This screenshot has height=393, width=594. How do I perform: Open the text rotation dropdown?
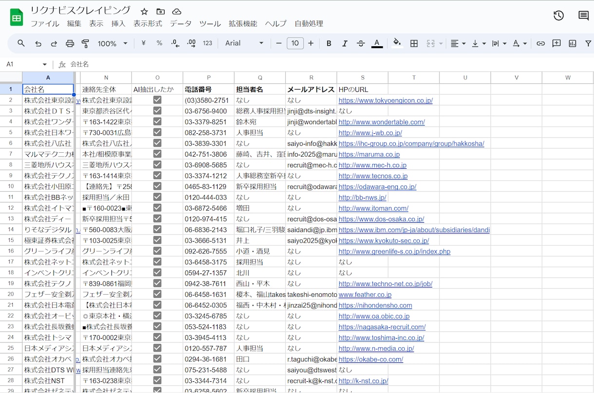(x=520, y=43)
